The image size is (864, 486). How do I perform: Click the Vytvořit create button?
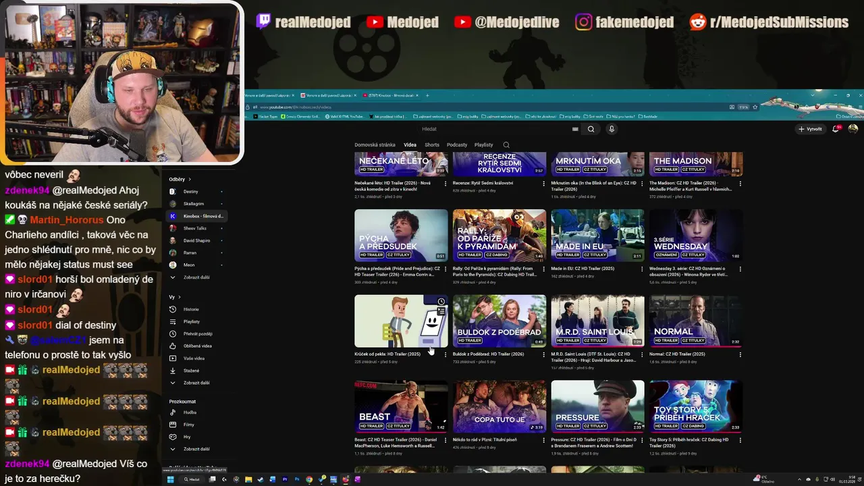[x=810, y=129]
